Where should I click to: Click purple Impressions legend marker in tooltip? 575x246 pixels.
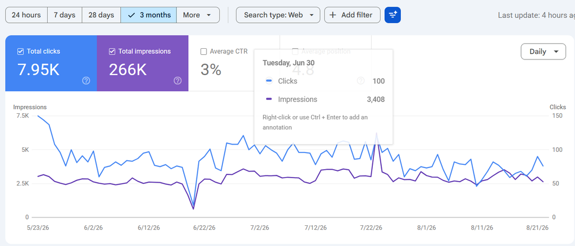click(269, 99)
